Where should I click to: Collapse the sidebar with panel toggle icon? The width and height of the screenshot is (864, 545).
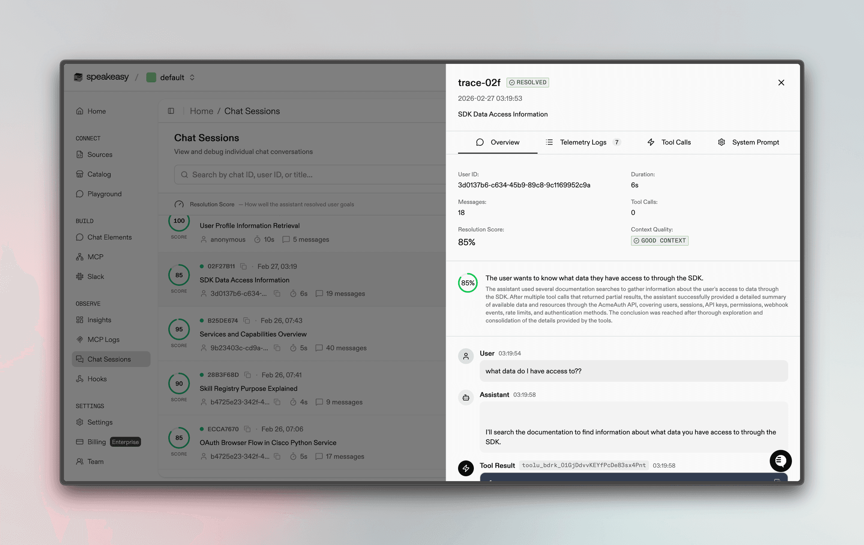click(x=171, y=111)
